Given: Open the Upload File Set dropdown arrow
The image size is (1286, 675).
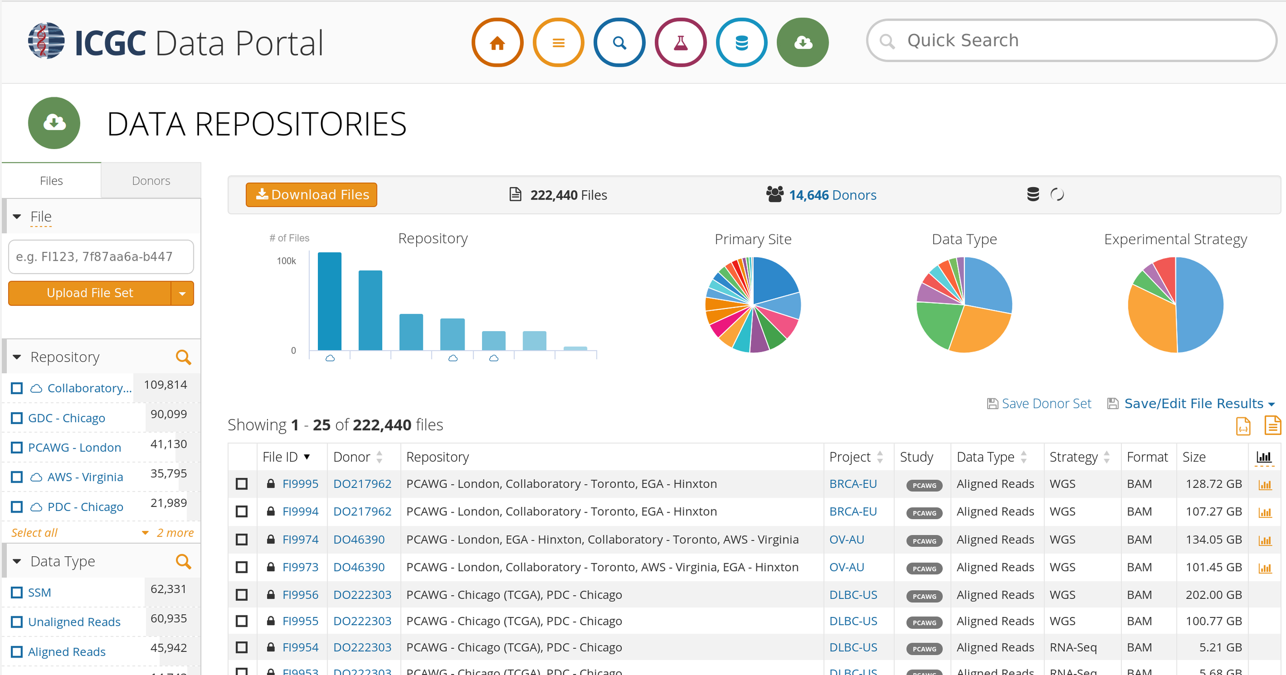Looking at the screenshot, I should (x=182, y=294).
